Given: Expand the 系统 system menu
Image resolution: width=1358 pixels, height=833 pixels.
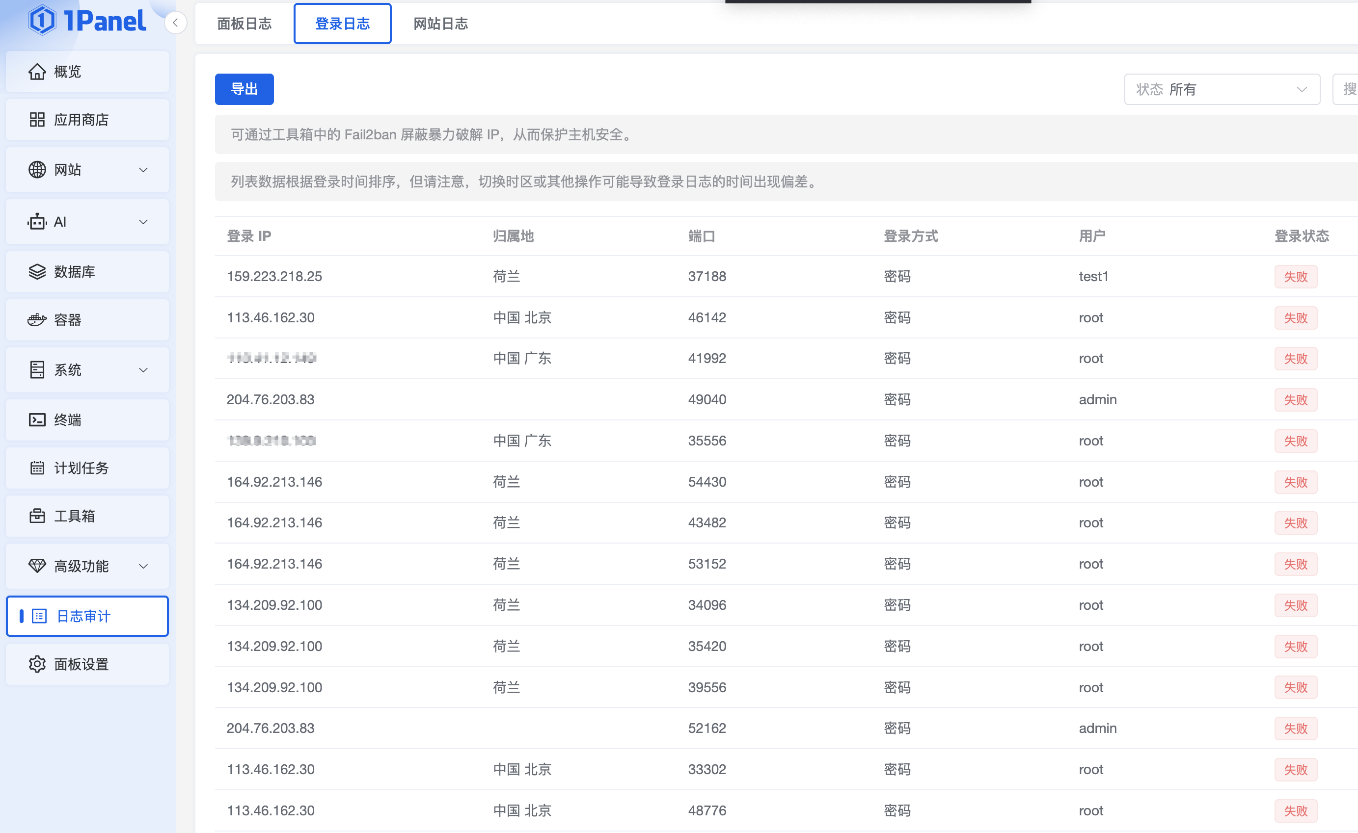Looking at the screenshot, I should point(143,370).
